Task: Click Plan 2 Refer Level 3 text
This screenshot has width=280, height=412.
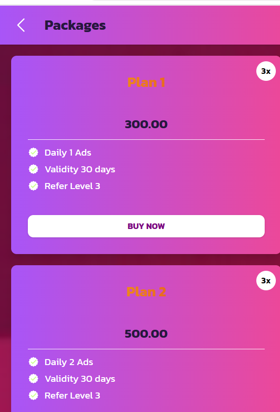Action: tap(72, 395)
